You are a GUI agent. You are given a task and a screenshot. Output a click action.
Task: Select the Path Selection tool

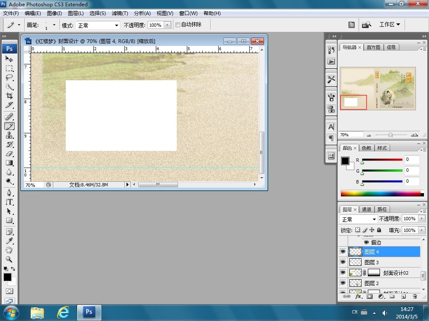[x=9, y=211]
